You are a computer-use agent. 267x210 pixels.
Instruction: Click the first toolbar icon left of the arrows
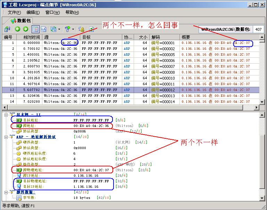[x=7, y=29]
